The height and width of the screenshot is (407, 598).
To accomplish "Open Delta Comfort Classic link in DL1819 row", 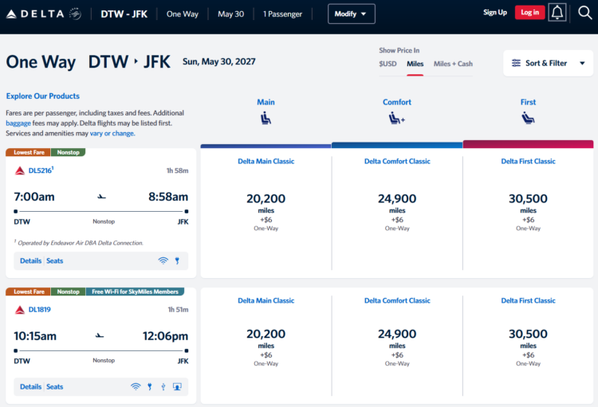I will [x=397, y=300].
